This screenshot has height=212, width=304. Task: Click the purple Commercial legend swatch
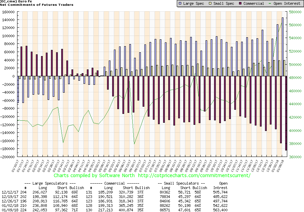click(x=241, y=3)
